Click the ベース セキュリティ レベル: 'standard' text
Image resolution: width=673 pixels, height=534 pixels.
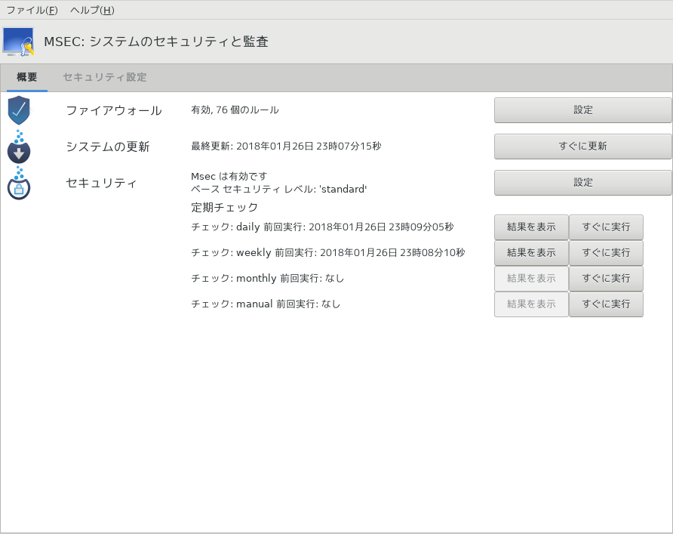(279, 189)
